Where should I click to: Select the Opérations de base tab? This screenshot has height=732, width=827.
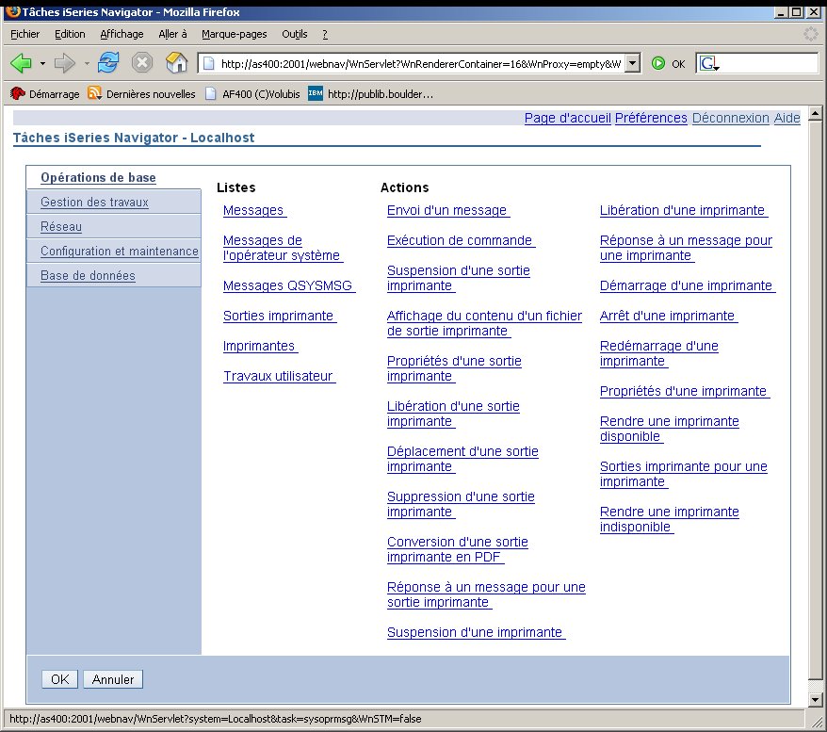[98, 178]
